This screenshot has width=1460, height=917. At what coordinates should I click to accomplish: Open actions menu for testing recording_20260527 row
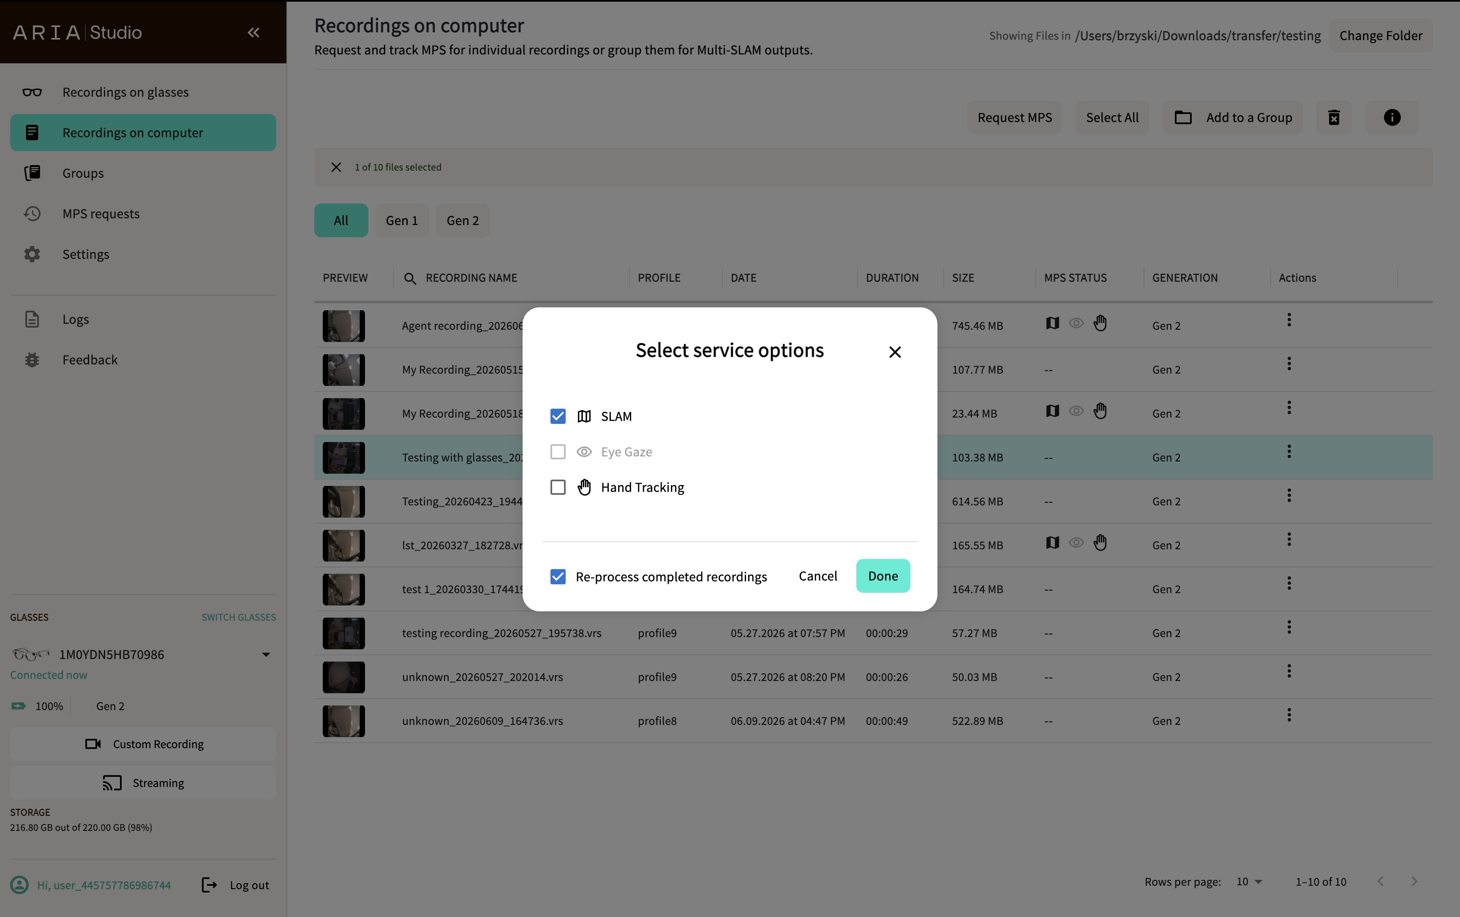click(x=1289, y=627)
